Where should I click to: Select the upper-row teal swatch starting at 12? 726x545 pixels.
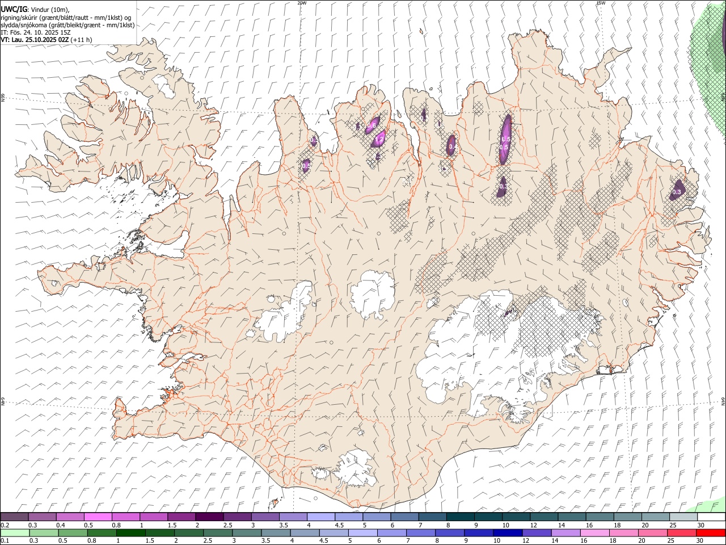point(543,517)
